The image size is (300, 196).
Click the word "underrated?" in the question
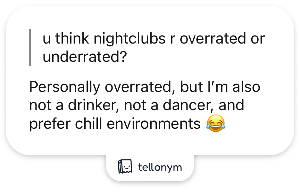pos(85,57)
